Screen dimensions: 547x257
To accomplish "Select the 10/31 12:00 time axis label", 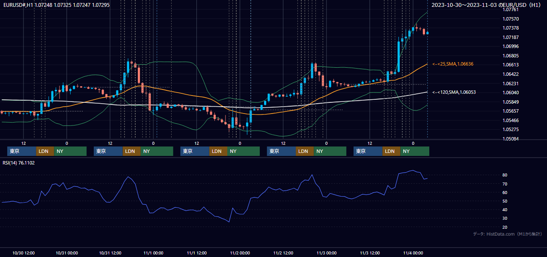I will click(110, 253).
